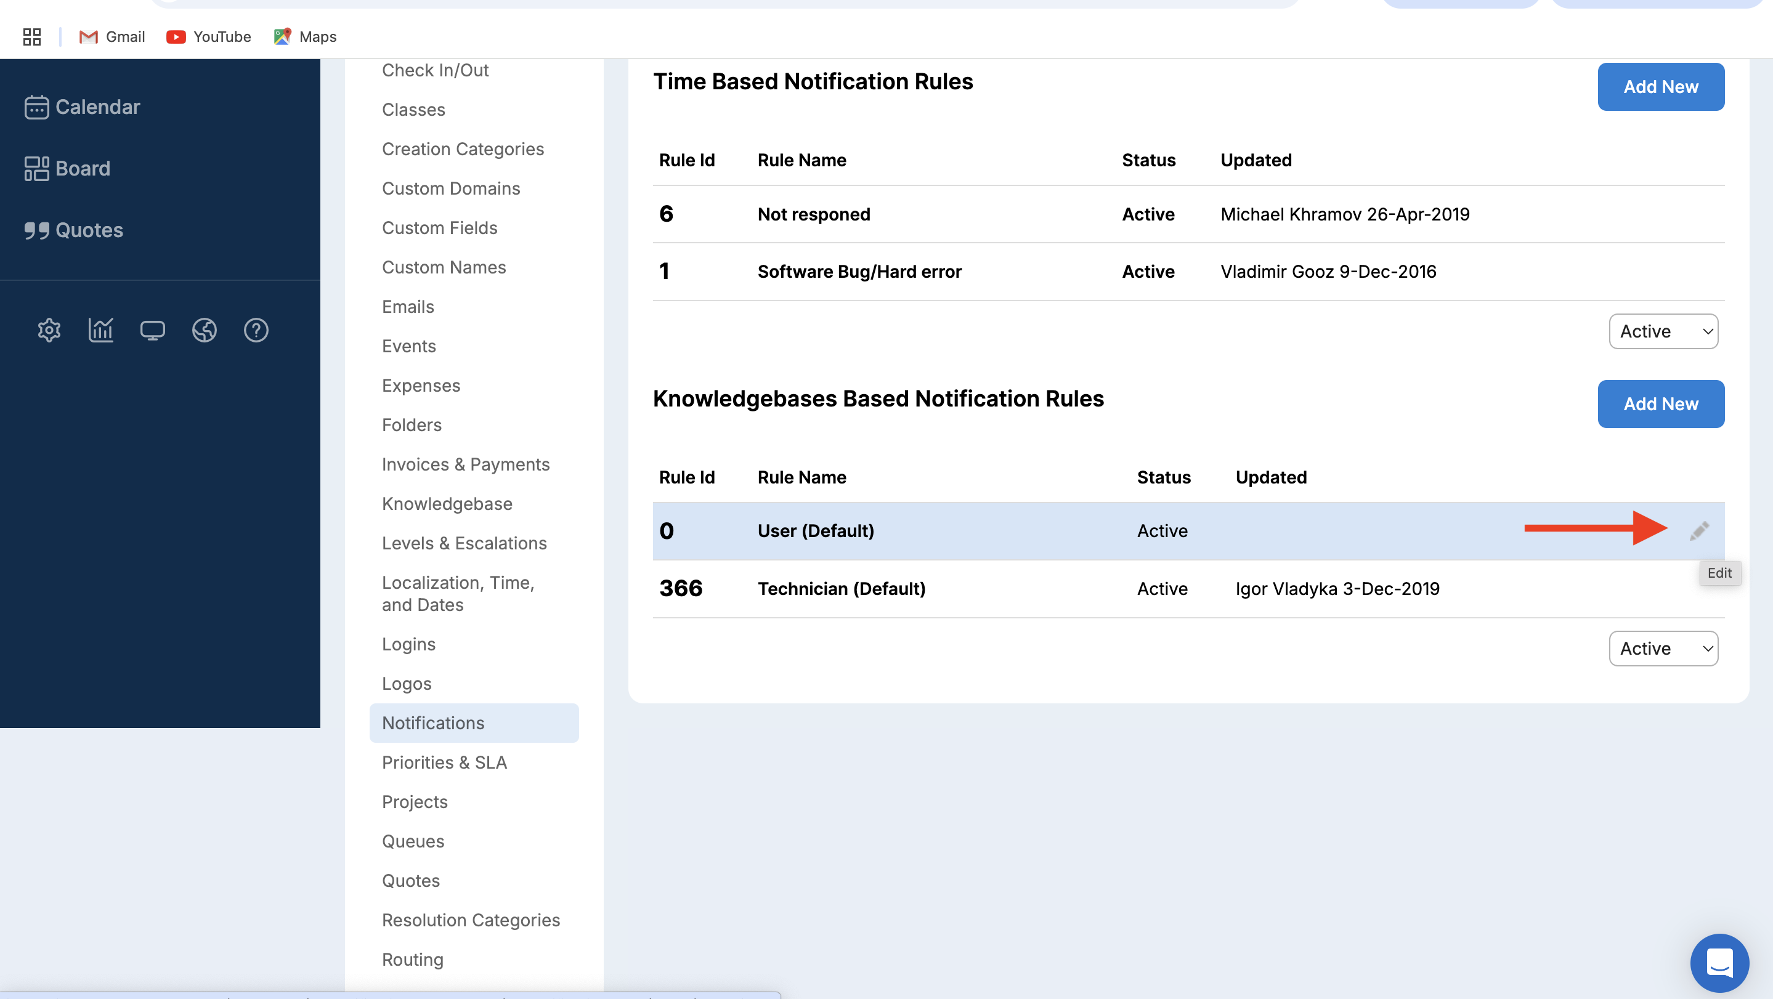
Task: Add new Knowledgebases Based Notification Rule
Action: click(1660, 404)
